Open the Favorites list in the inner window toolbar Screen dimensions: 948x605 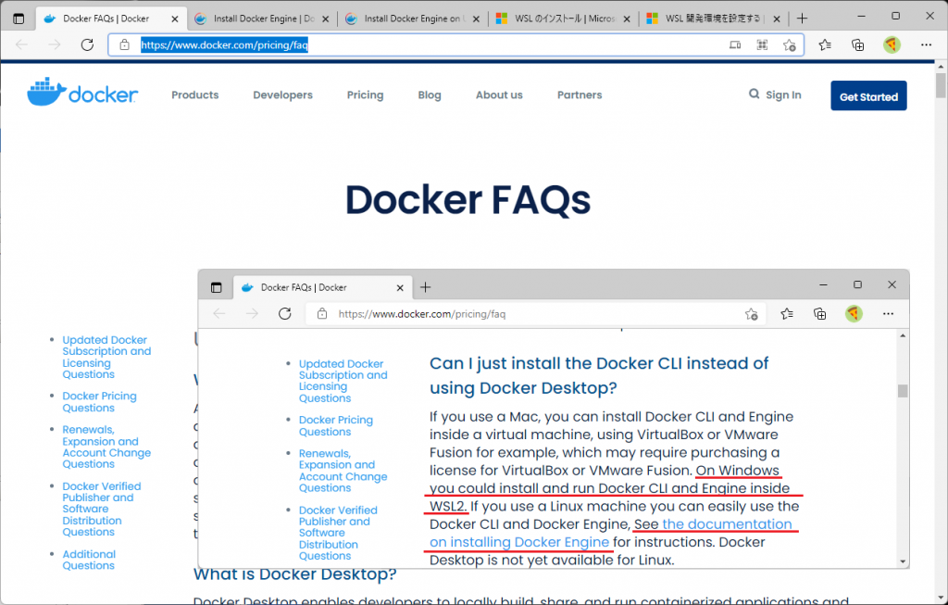click(787, 313)
